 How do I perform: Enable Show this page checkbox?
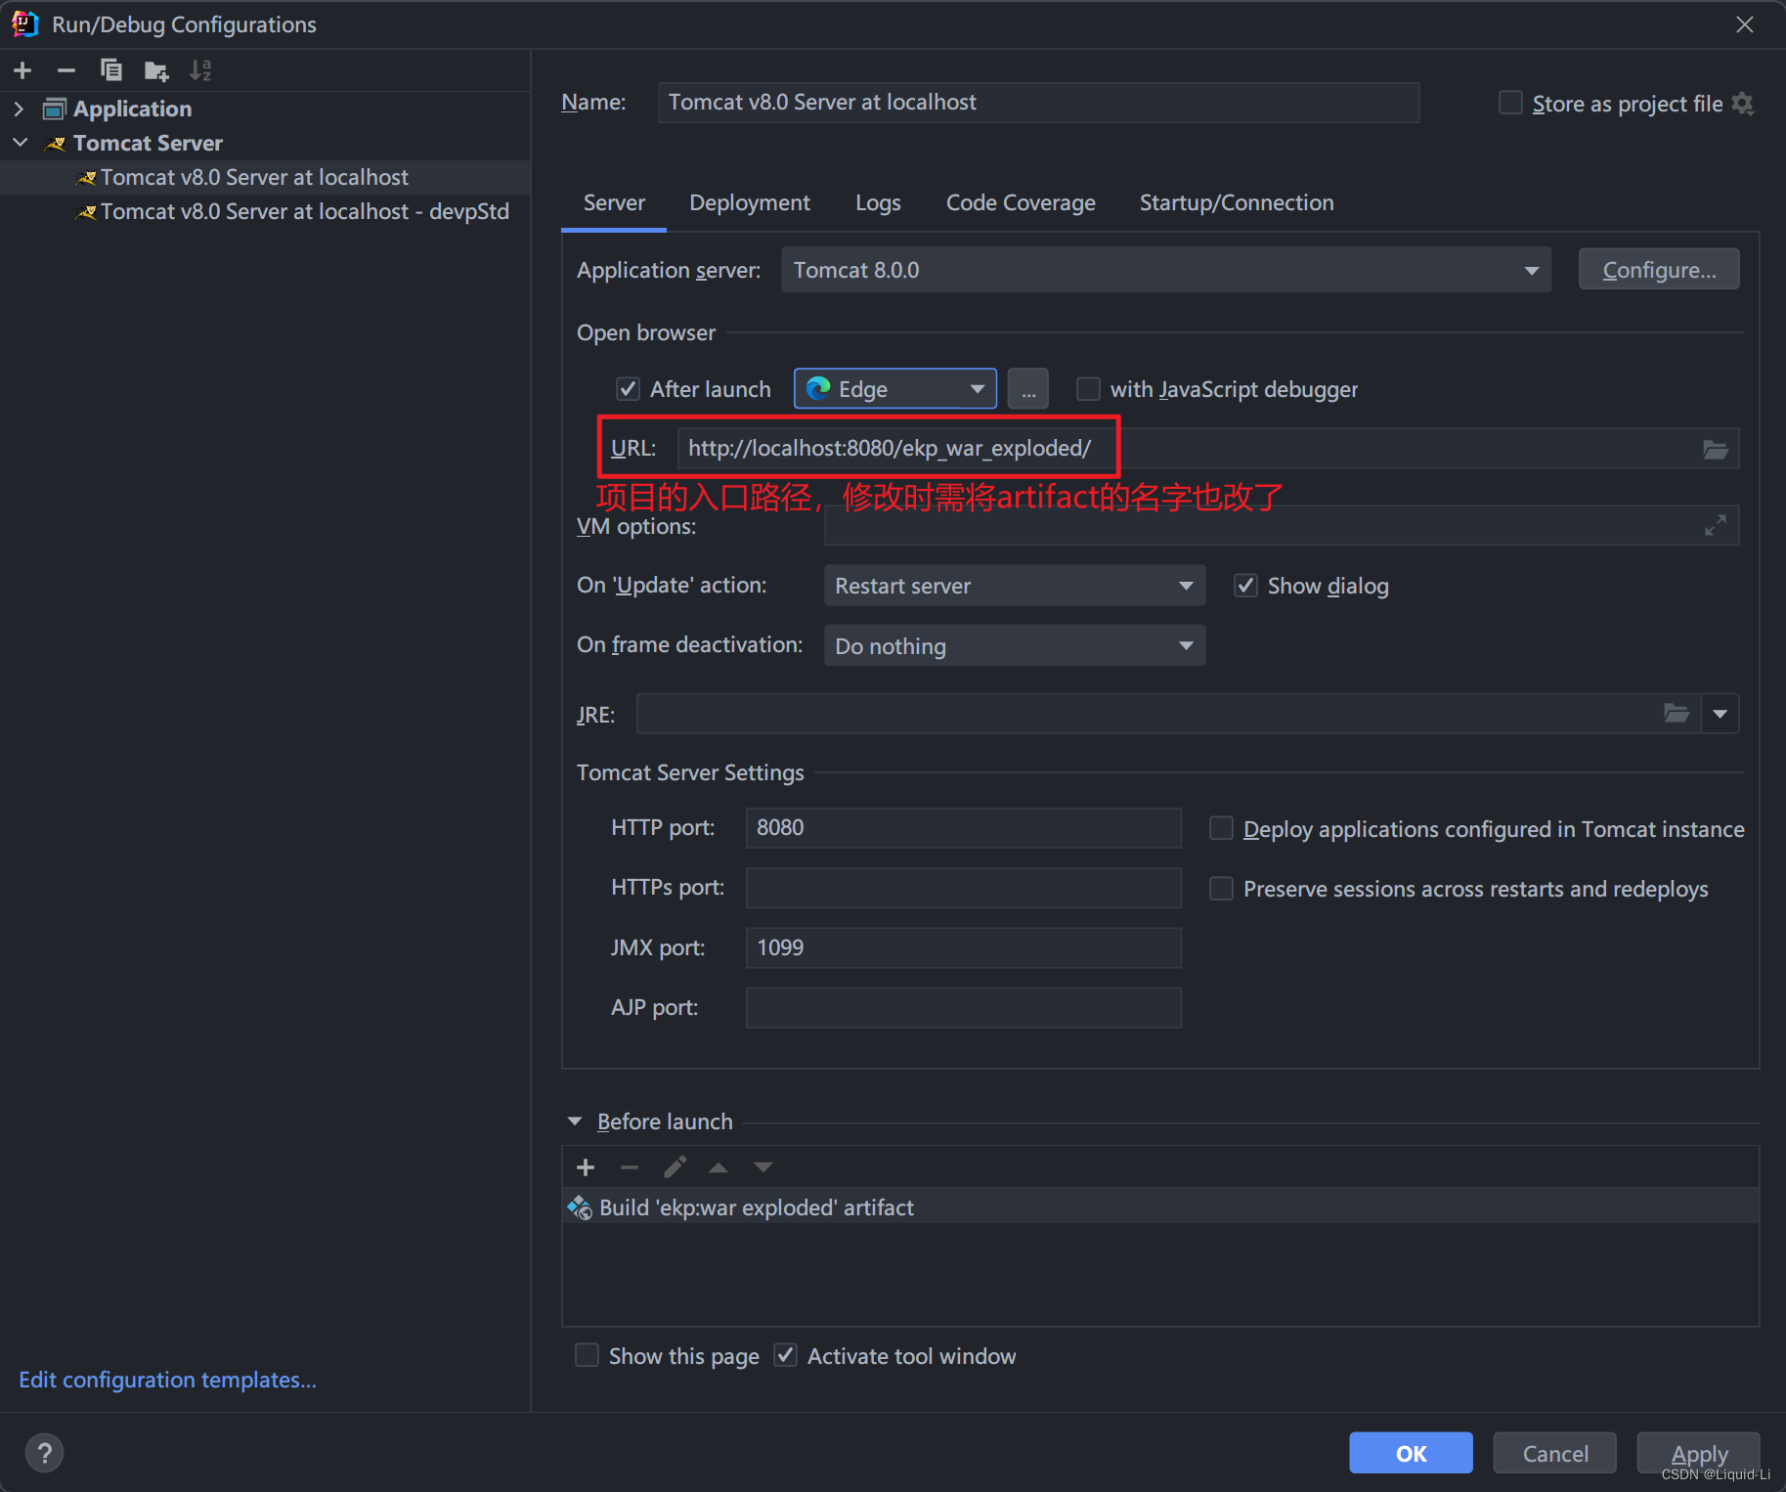click(587, 1355)
